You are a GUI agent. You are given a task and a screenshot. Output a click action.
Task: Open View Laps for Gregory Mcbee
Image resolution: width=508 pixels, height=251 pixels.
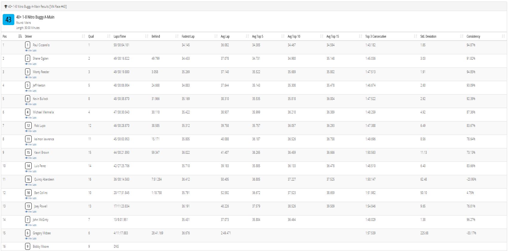tap(31, 238)
